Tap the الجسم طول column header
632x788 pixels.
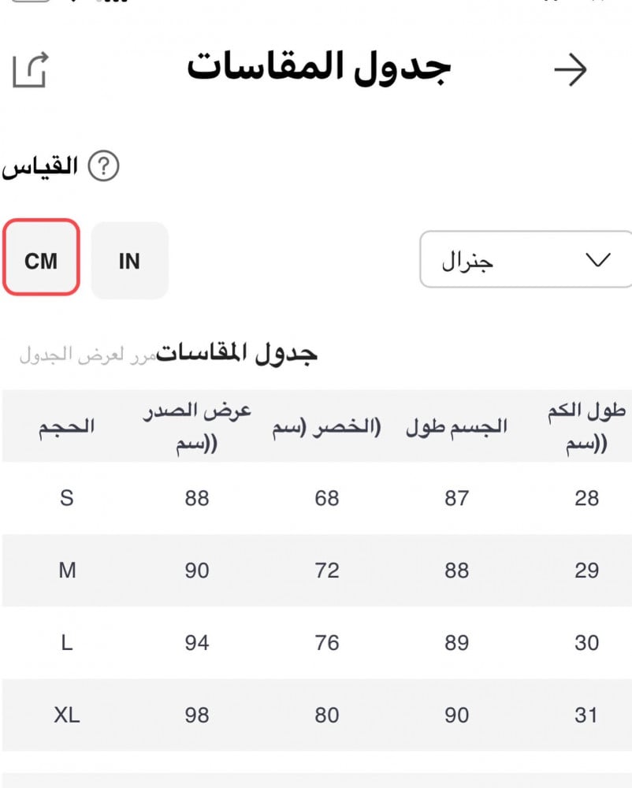tap(456, 427)
